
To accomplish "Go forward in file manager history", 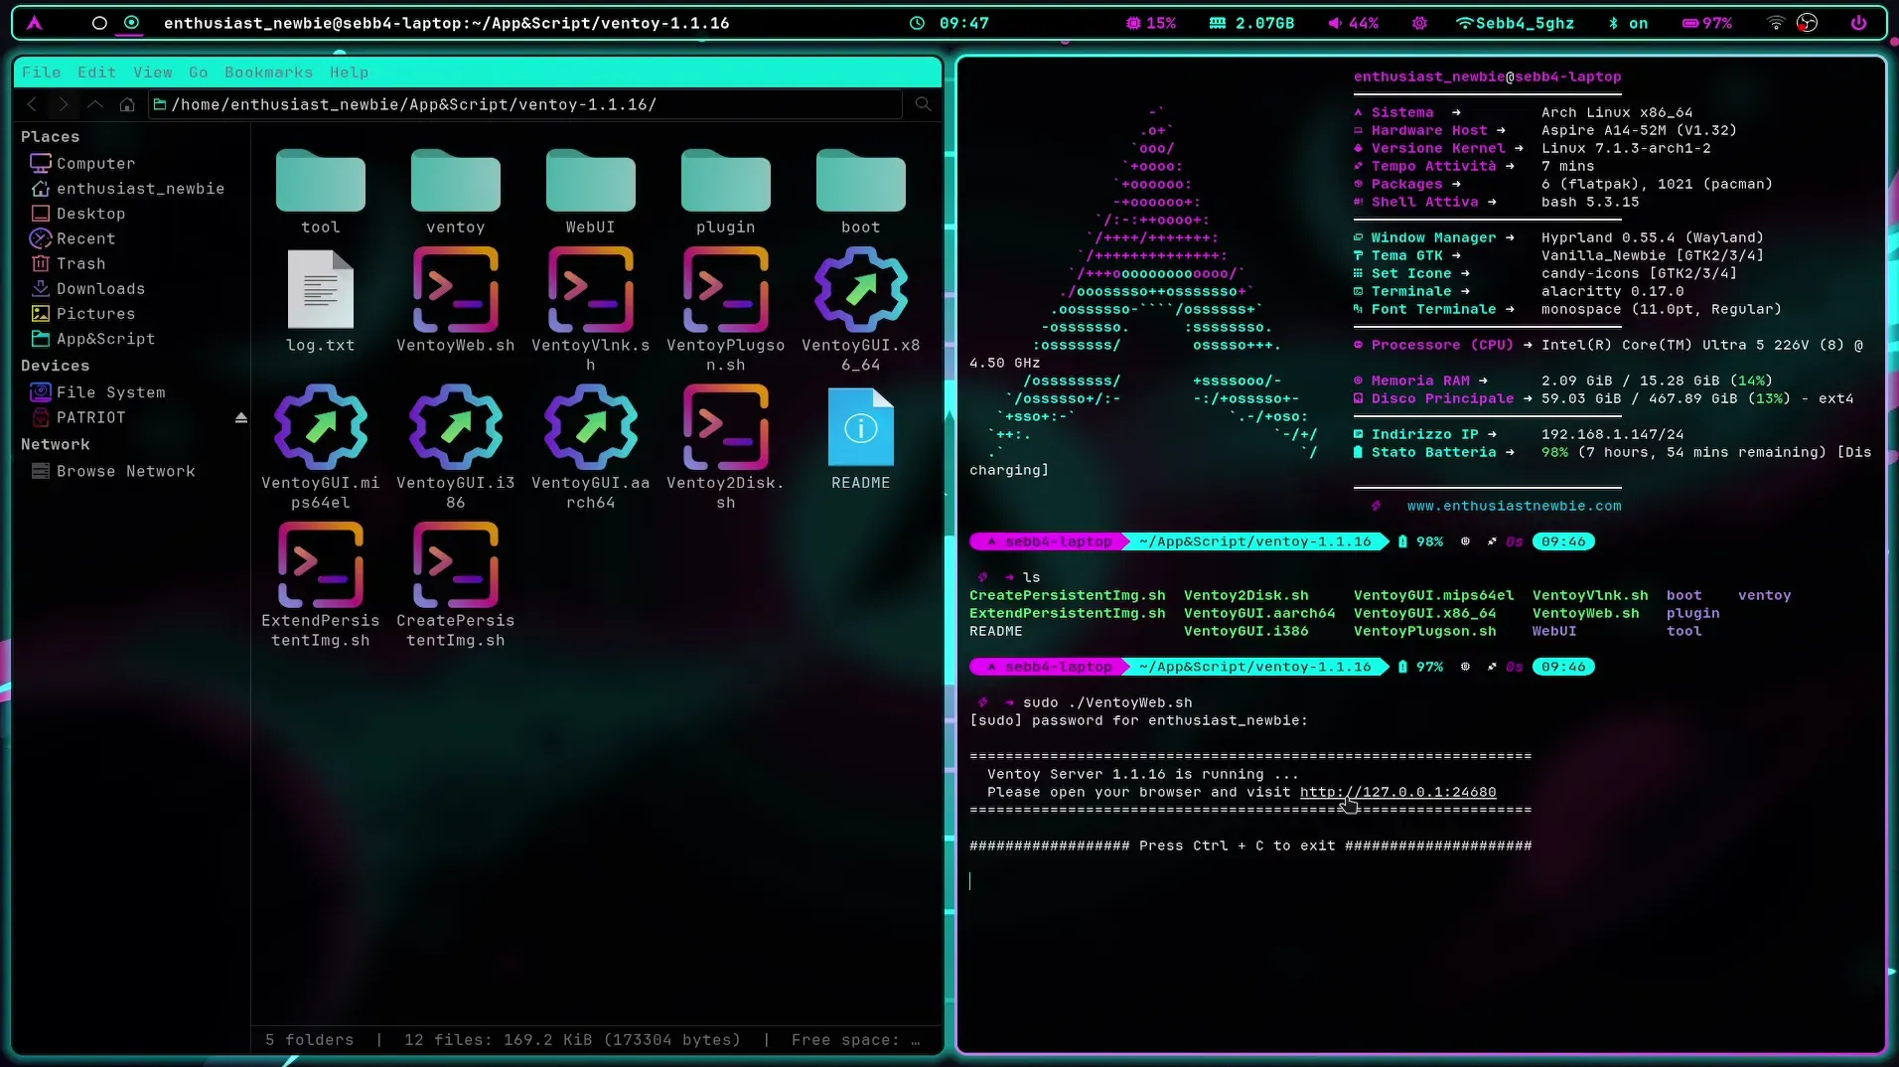I will pyautogui.click(x=64, y=104).
